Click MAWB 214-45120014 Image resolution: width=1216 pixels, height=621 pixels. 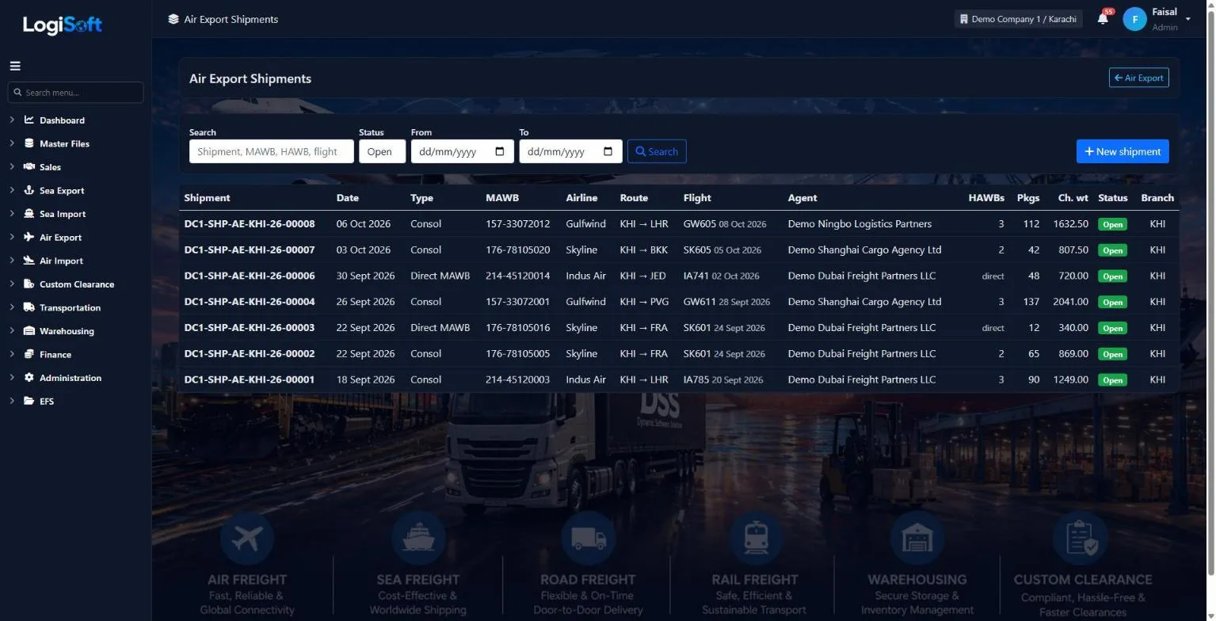coord(517,276)
